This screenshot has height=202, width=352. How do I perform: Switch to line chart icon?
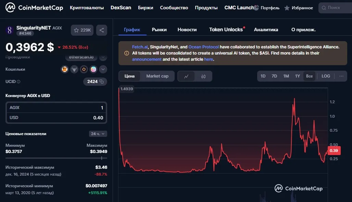(186, 76)
